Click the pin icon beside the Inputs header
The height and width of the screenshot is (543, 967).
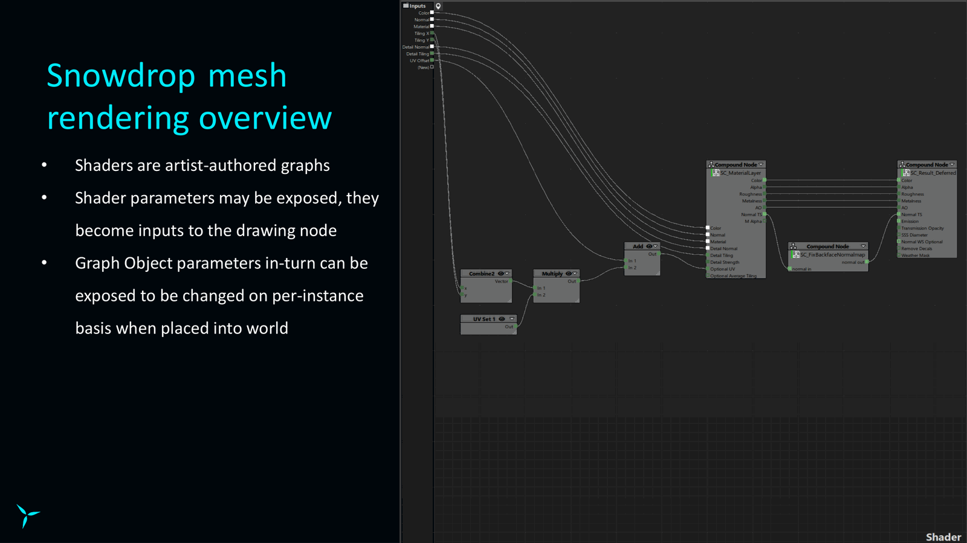(x=438, y=6)
